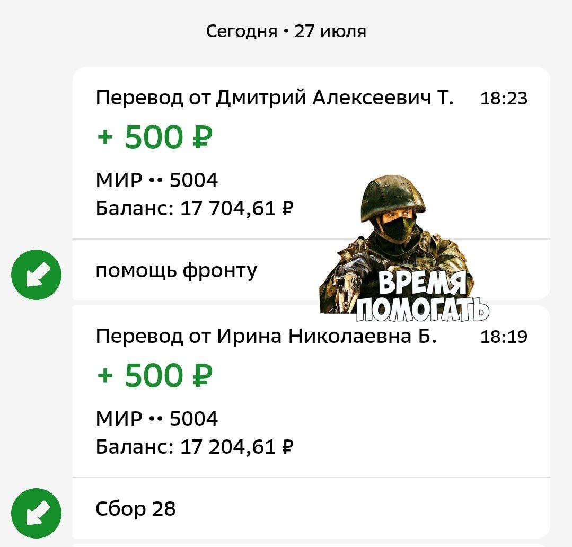Tap the ruble sign of second amount
Screen dimensions: 572x547
[x=203, y=376]
